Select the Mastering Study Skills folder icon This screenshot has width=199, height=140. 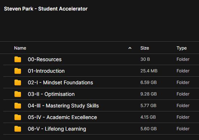tap(18, 106)
